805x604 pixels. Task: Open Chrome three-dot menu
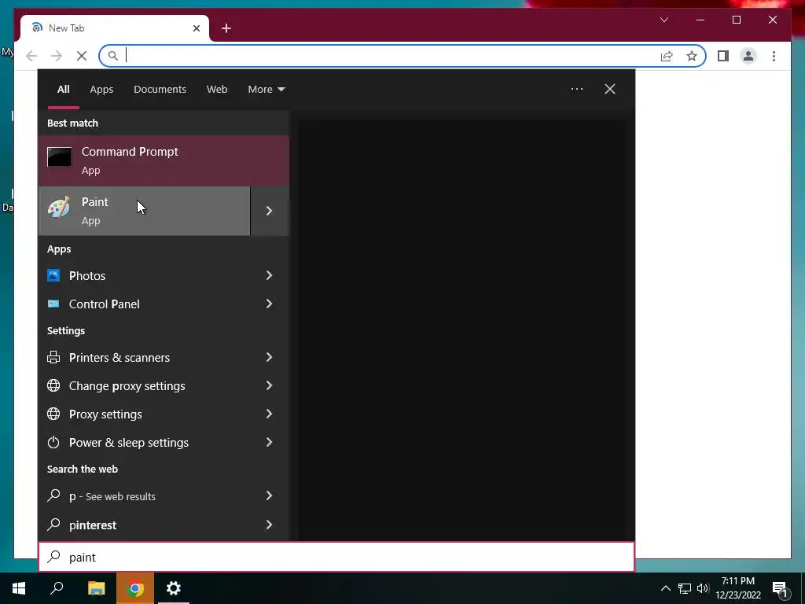click(774, 56)
